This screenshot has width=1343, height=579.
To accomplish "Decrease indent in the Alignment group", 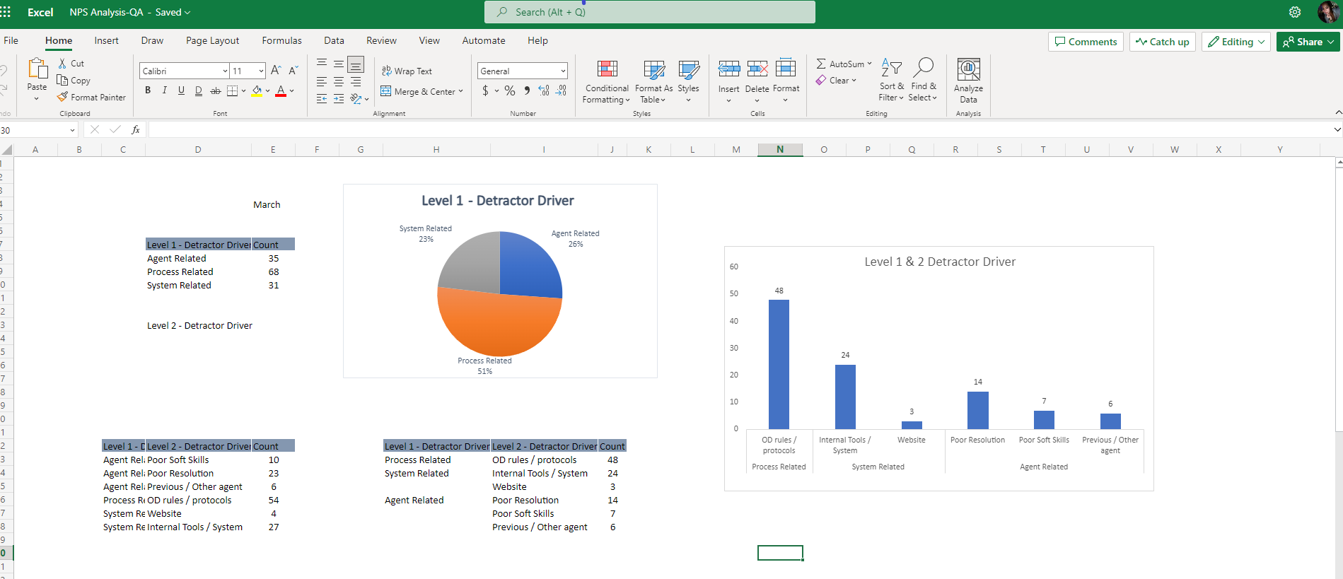I will 322,99.
